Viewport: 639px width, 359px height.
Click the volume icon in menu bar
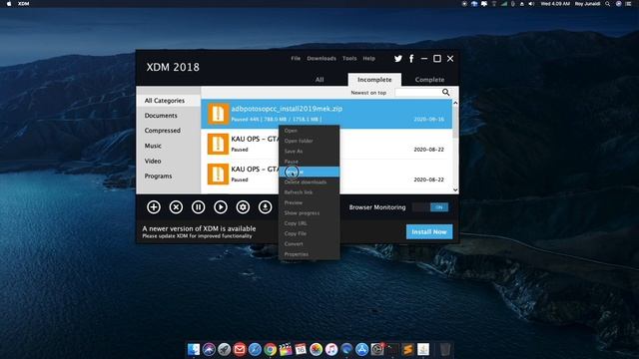coord(531,4)
